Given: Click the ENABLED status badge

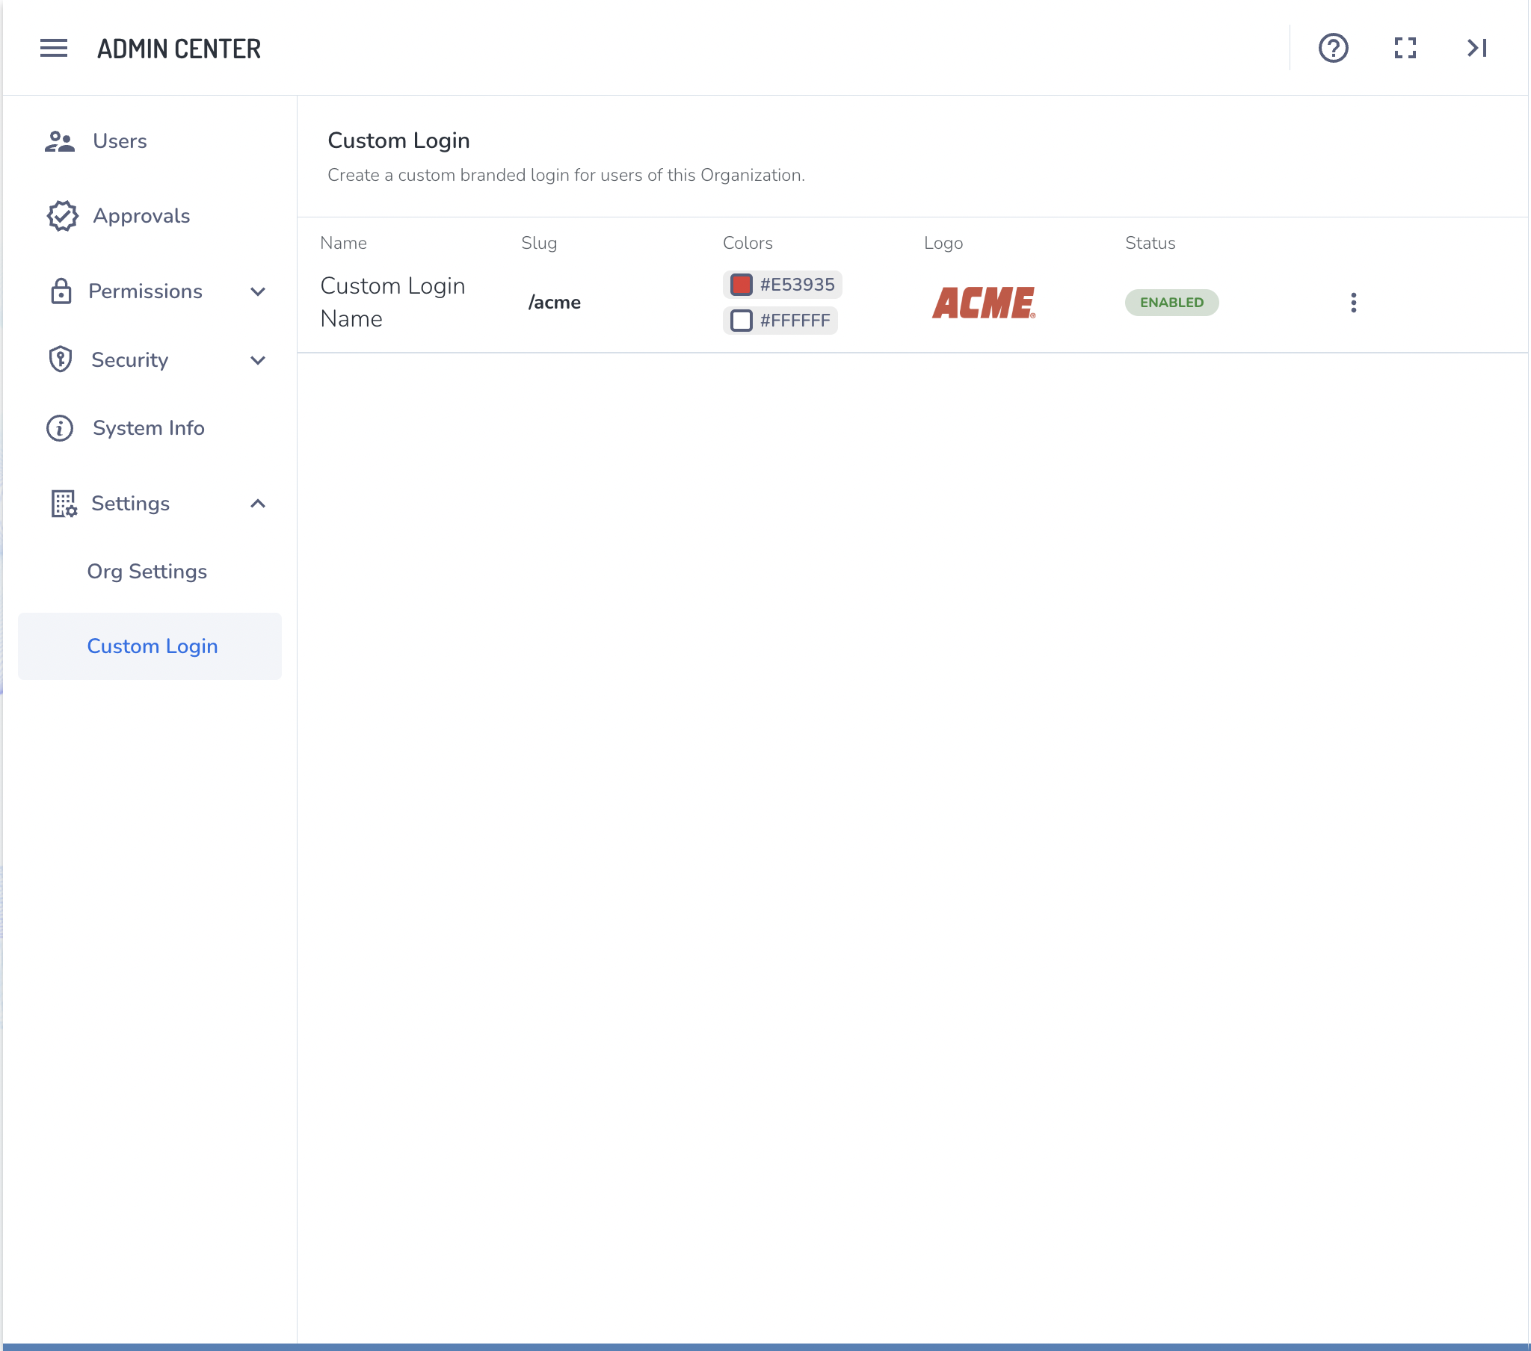Looking at the screenshot, I should [x=1171, y=303].
